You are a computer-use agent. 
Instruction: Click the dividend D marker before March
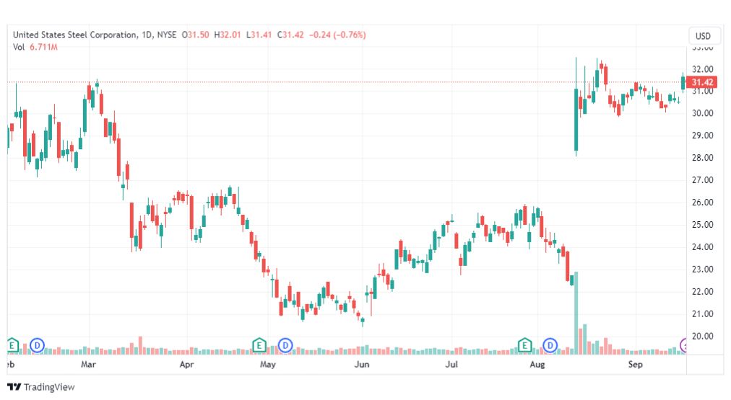pyautogui.click(x=37, y=345)
